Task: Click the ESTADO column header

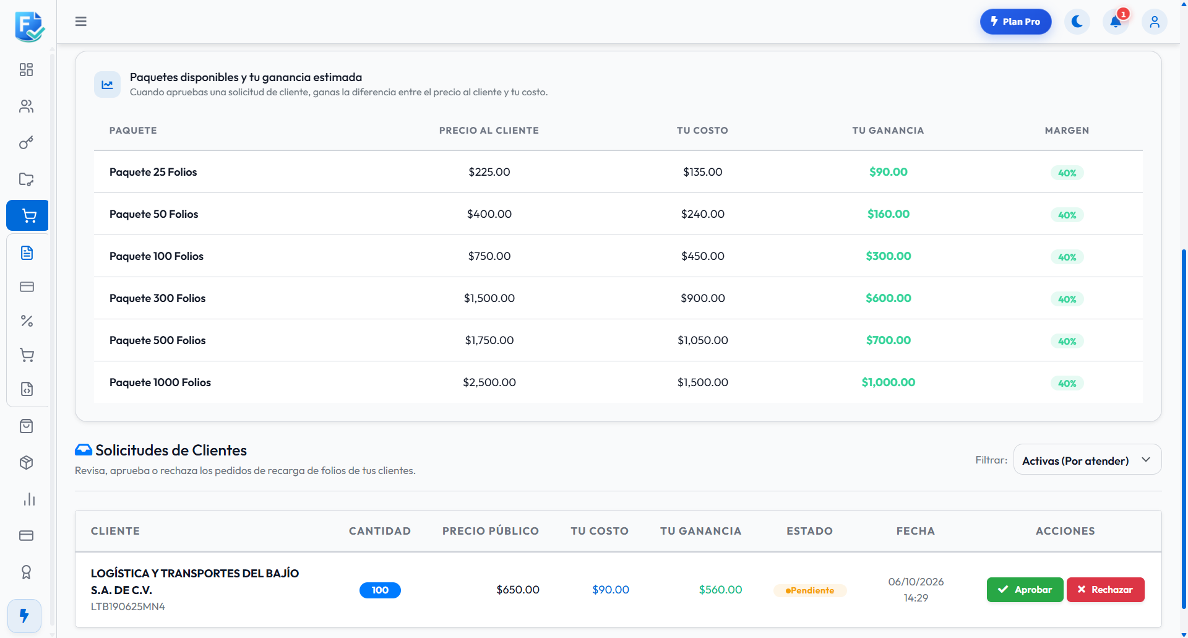Action: tap(809, 531)
